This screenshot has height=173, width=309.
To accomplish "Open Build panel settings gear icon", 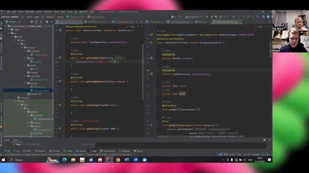I will (x=265, y=140).
